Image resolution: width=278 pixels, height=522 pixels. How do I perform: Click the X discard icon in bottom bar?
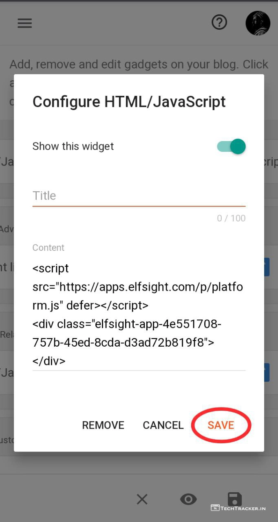click(x=142, y=499)
